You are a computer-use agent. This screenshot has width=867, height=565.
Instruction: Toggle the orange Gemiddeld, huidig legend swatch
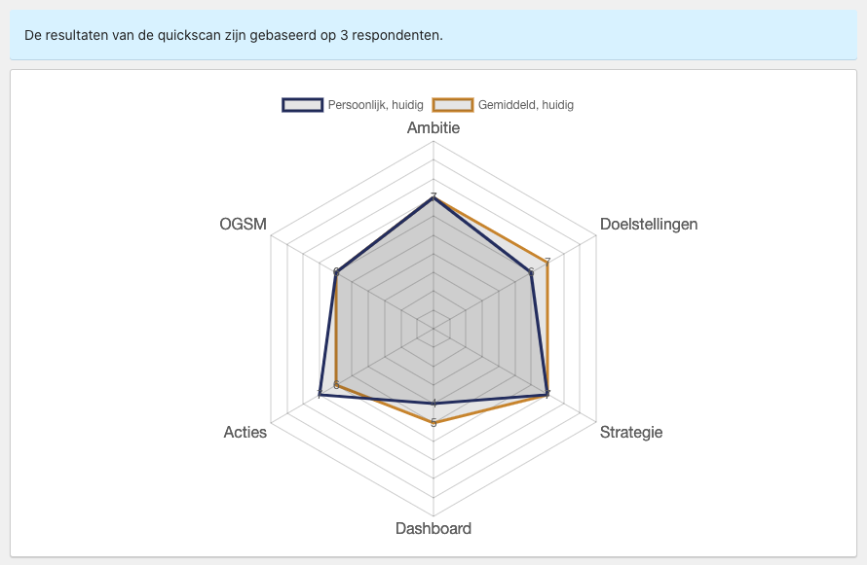(453, 105)
